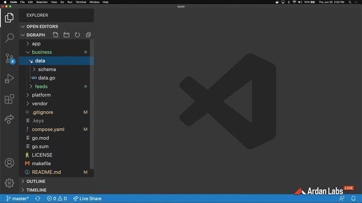This screenshot has height=203, width=362.
Task: Open the Help menu
Action: 106,2
